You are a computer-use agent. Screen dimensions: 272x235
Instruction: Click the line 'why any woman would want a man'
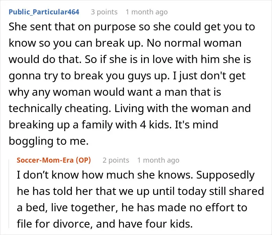pyautogui.click(x=115, y=92)
